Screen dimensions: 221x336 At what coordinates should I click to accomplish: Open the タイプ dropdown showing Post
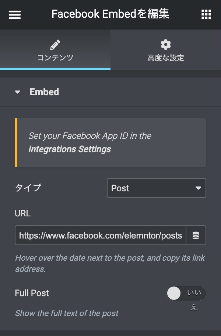tap(156, 188)
